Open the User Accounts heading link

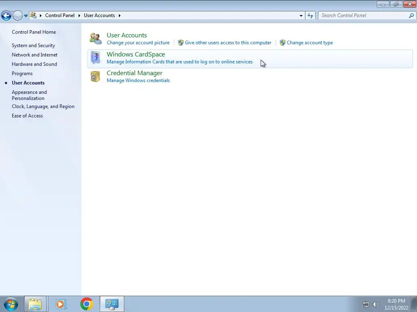(x=127, y=35)
